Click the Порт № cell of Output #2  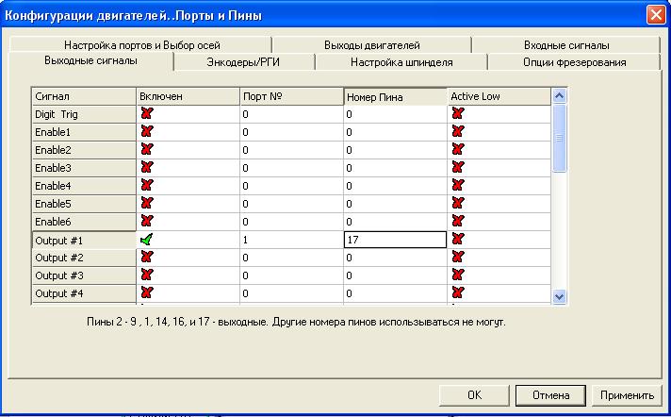291,258
